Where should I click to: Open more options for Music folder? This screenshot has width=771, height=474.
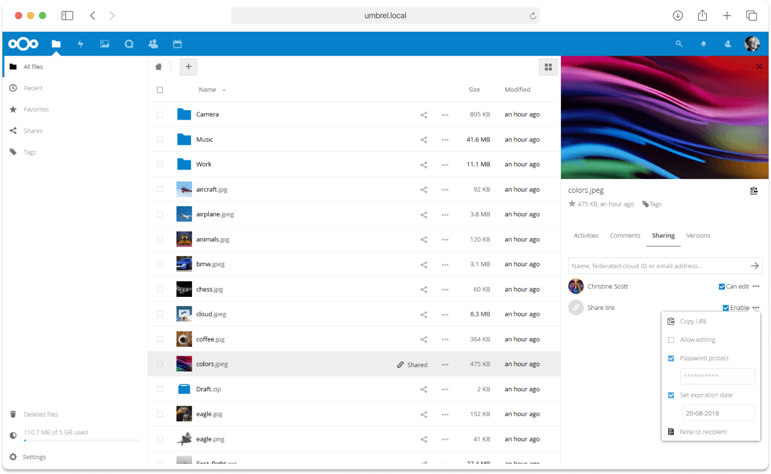pyautogui.click(x=445, y=139)
